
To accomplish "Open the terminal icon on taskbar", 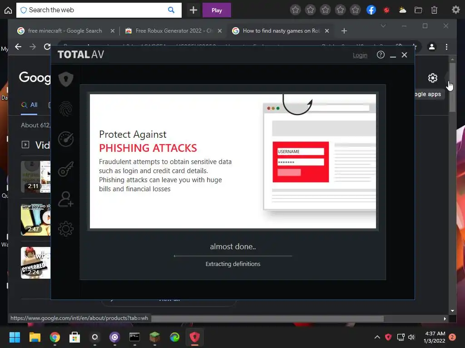I will [x=134, y=337].
